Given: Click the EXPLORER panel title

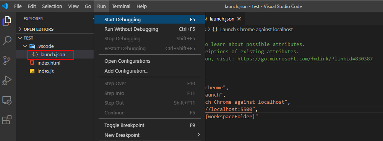Looking at the screenshot, I should (x=33, y=19).
